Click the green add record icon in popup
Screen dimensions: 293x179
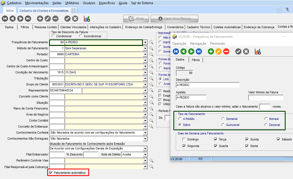(x=211, y=51)
